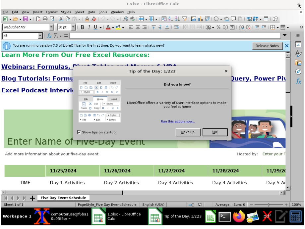Open the Name Box dropdown arrow

(40, 36)
